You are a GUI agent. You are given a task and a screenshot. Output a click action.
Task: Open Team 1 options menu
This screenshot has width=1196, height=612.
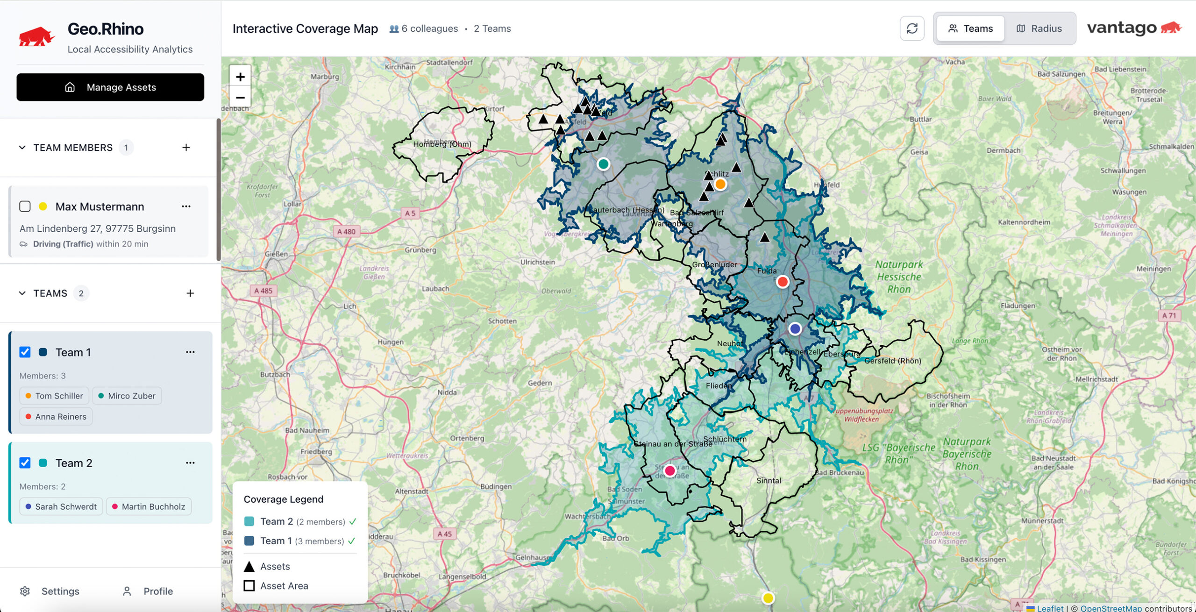(190, 352)
